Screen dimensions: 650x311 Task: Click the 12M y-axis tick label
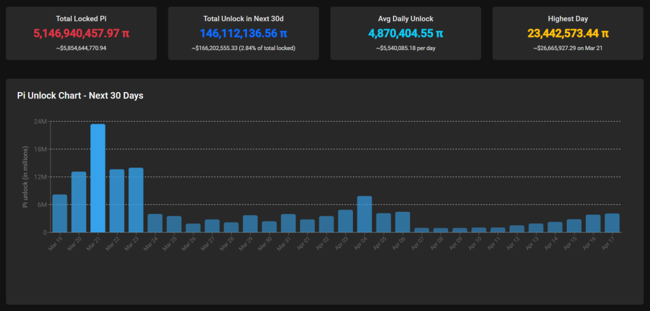[40, 177]
